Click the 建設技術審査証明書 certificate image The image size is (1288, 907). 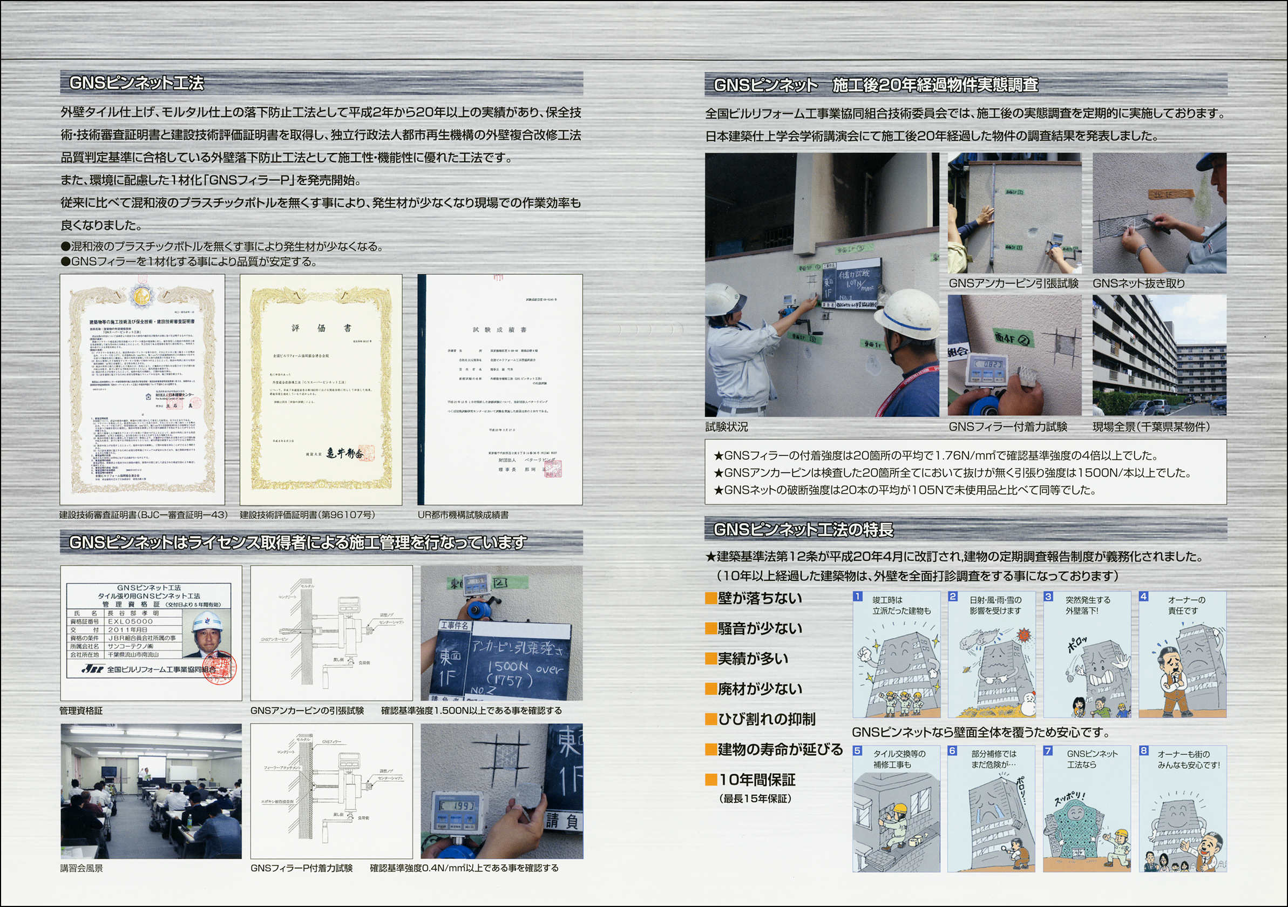[143, 389]
